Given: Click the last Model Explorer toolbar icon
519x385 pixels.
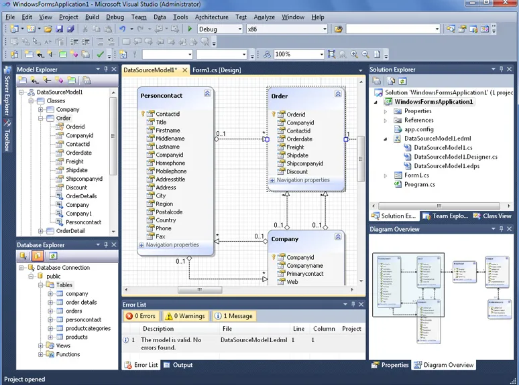Looking at the screenshot, I should 86,80.
